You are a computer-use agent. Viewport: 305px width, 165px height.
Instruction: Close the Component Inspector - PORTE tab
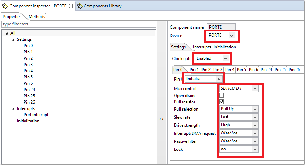pyautogui.click(x=71, y=6)
